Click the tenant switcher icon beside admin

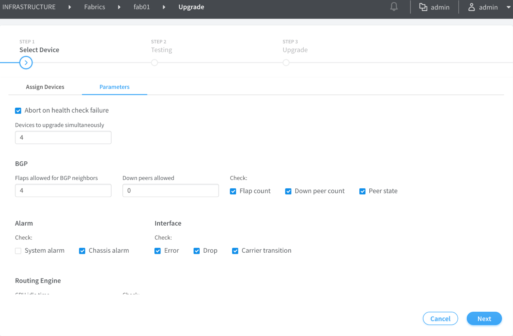(423, 7)
